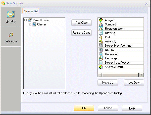Select the 'Part' list row text
The height and width of the screenshot is (115, 151).
pos(108,37)
